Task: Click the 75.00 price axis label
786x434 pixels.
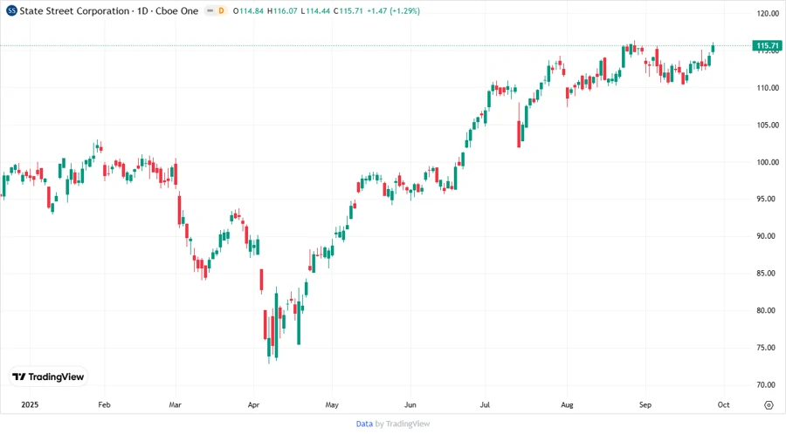Action: point(768,348)
